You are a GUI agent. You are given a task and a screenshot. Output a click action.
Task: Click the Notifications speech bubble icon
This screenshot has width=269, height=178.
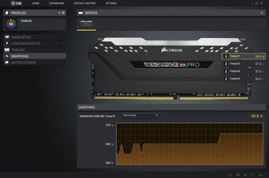click(x=7, y=63)
